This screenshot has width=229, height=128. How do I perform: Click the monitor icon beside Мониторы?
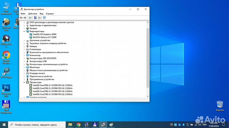click(x=27, y=67)
